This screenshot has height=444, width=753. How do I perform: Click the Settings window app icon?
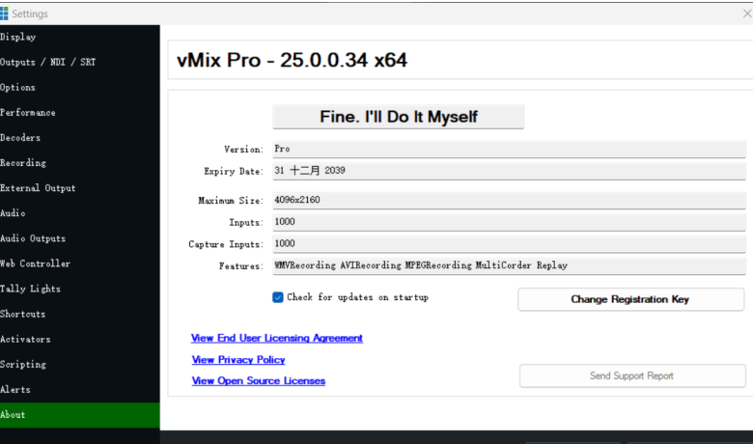(x=4, y=14)
